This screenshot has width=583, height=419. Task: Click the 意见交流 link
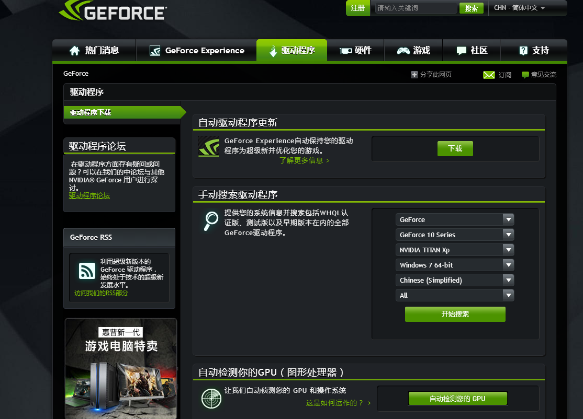pos(544,75)
